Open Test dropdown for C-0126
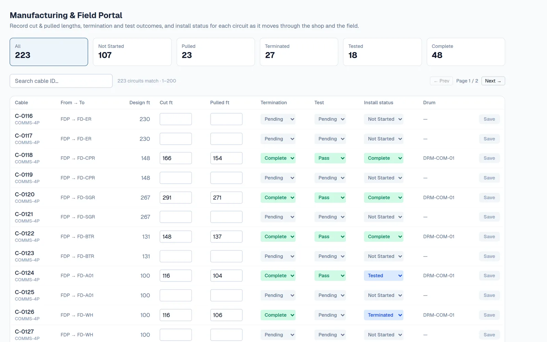 click(330, 315)
